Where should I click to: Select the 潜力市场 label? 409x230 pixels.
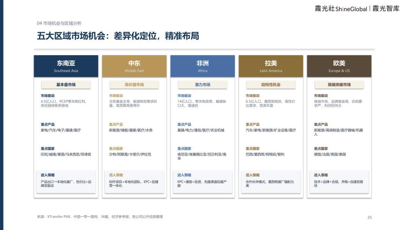tap(203, 85)
